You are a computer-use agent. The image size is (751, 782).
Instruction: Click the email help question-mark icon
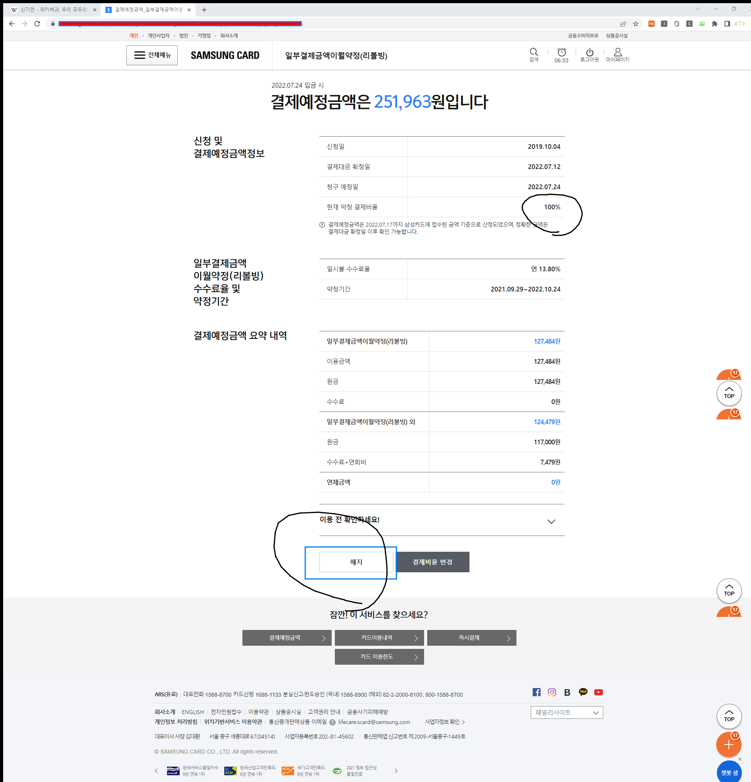coord(332,722)
